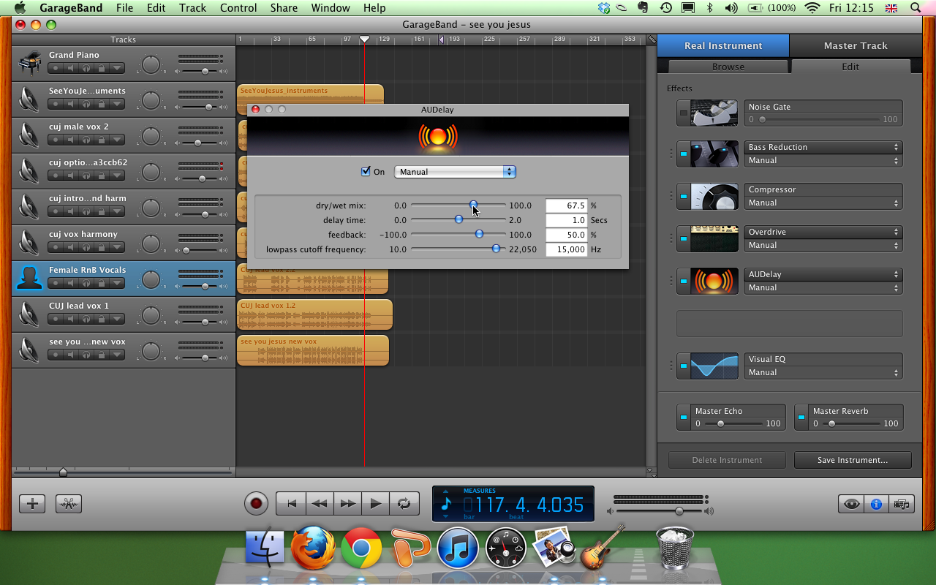Toggle the Track Info button
Viewport: 936px width, 585px height.
tap(876, 503)
